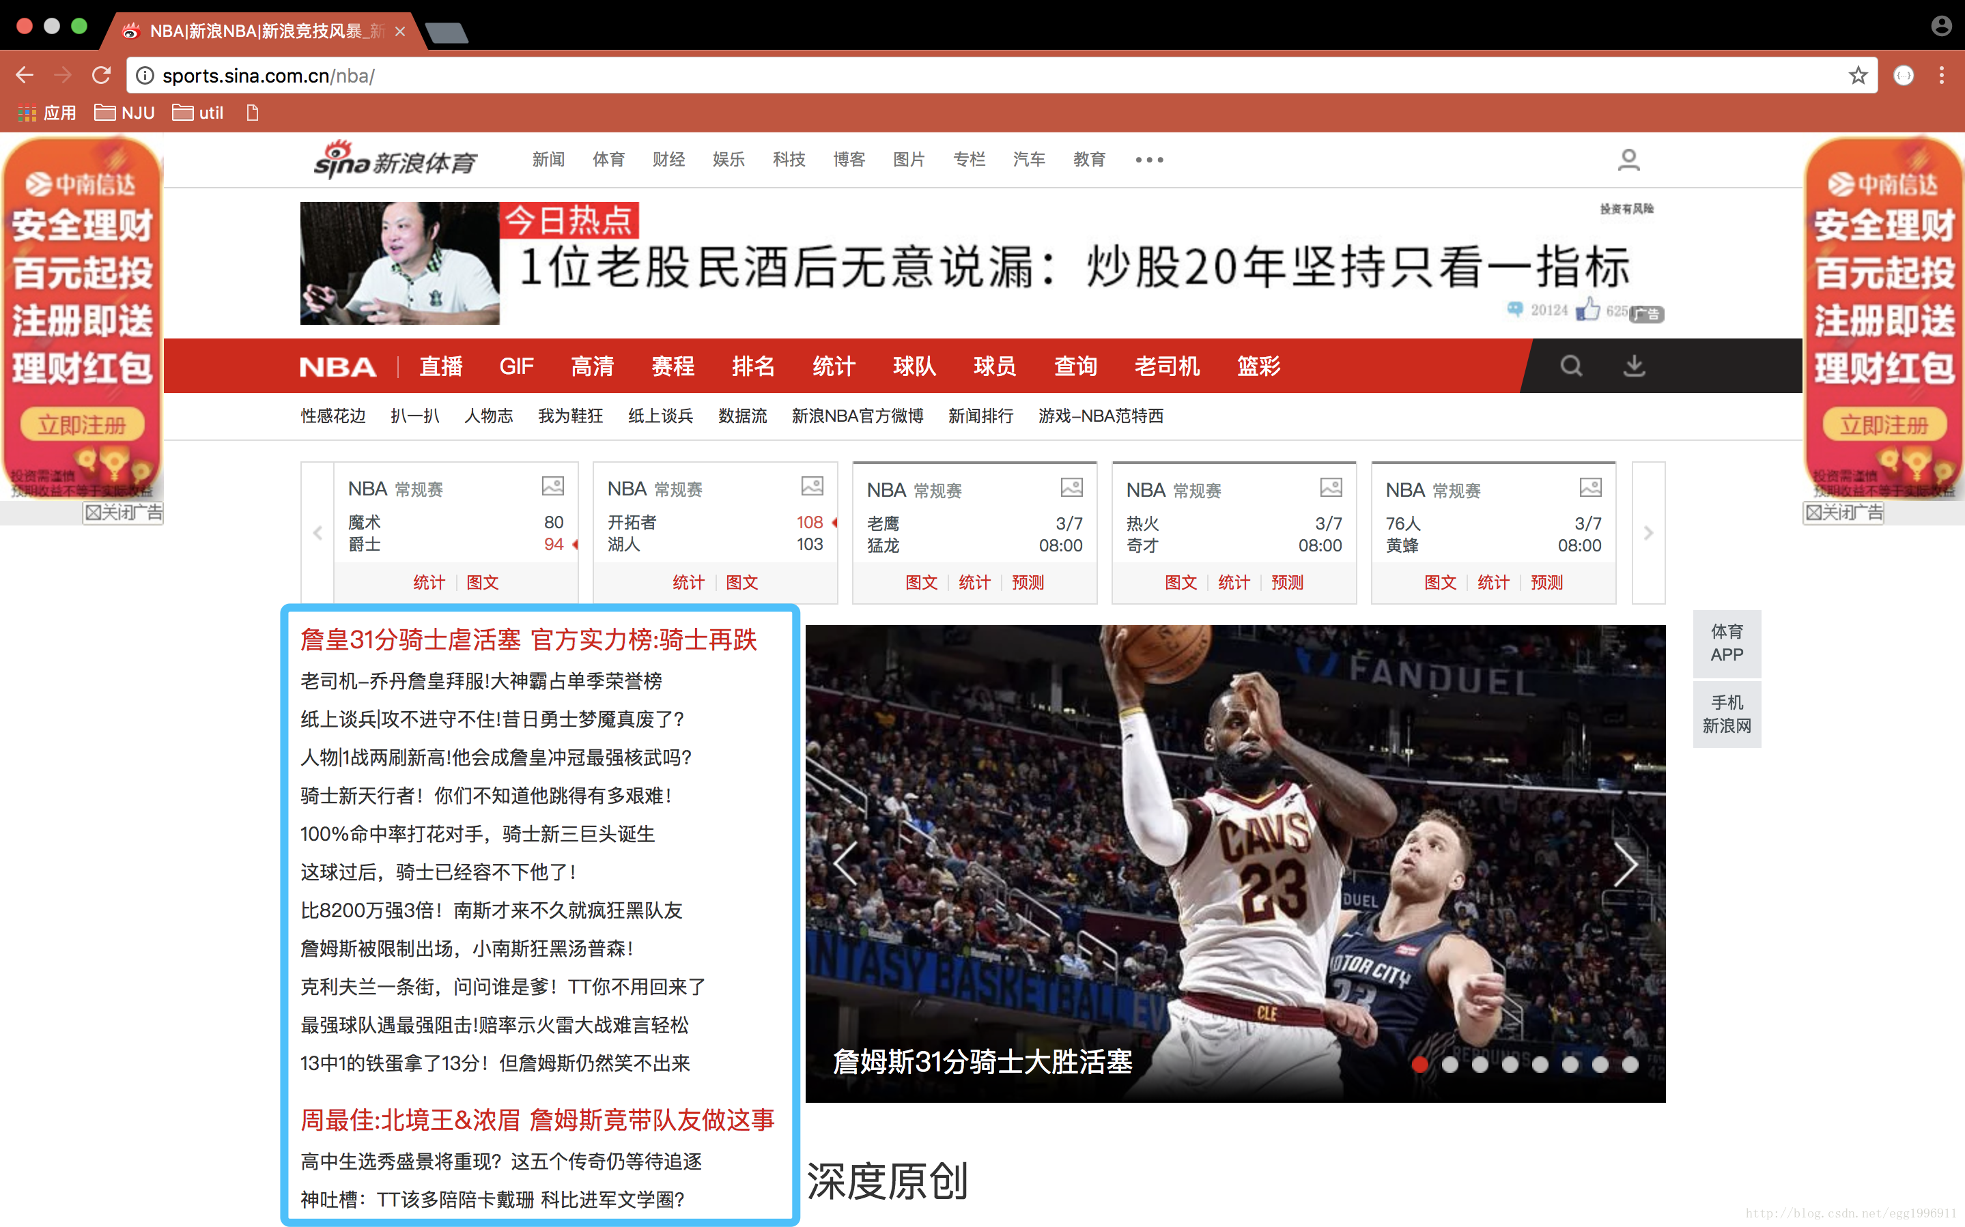Select the fourth carousel dot
This screenshot has height=1227, width=1965.
(x=1510, y=1064)
